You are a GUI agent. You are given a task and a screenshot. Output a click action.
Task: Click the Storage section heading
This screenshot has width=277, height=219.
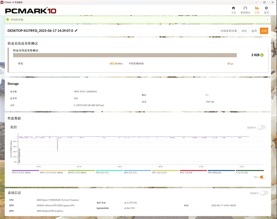[x=13, y=84]
